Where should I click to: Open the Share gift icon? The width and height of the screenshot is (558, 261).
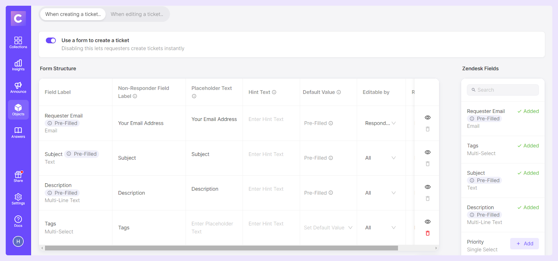18,177
